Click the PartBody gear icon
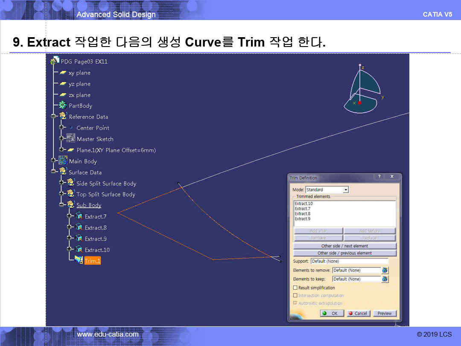This screenshot has width=461, height=346. [x=63, y=106]
